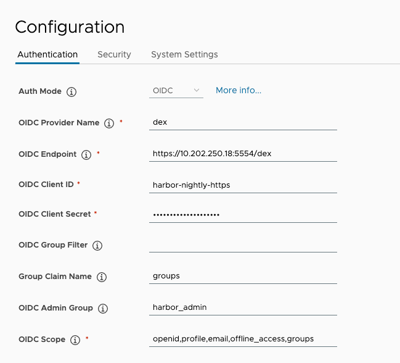The height and width of the screenshot is (363, 400).
Task: Click the OIDC Group Filter label
Action: [53, 245]
